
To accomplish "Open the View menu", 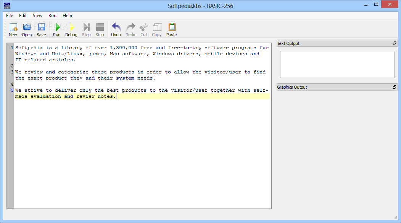I will click(x=37, y=16).
